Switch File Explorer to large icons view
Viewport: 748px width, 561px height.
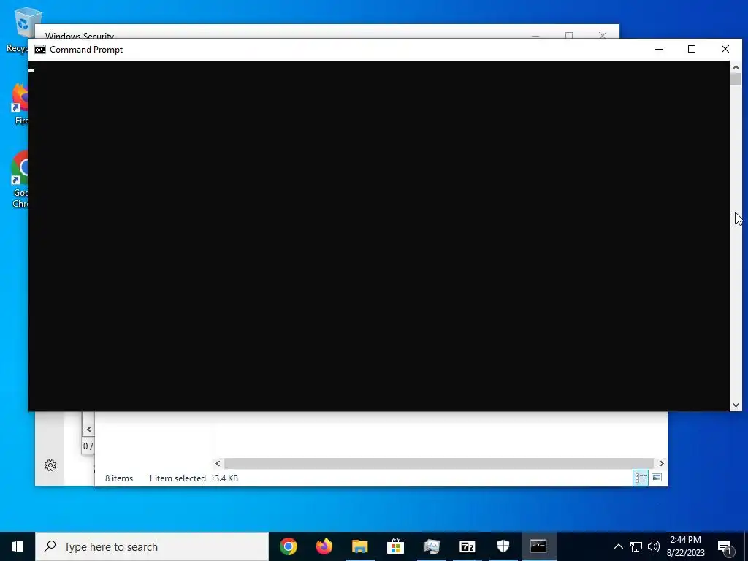[657, 478]
